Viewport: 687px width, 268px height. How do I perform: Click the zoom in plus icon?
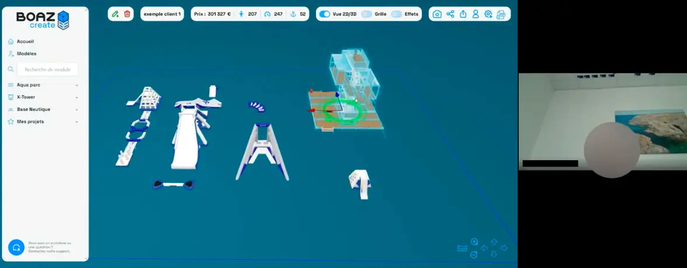(x=474, y=242)
